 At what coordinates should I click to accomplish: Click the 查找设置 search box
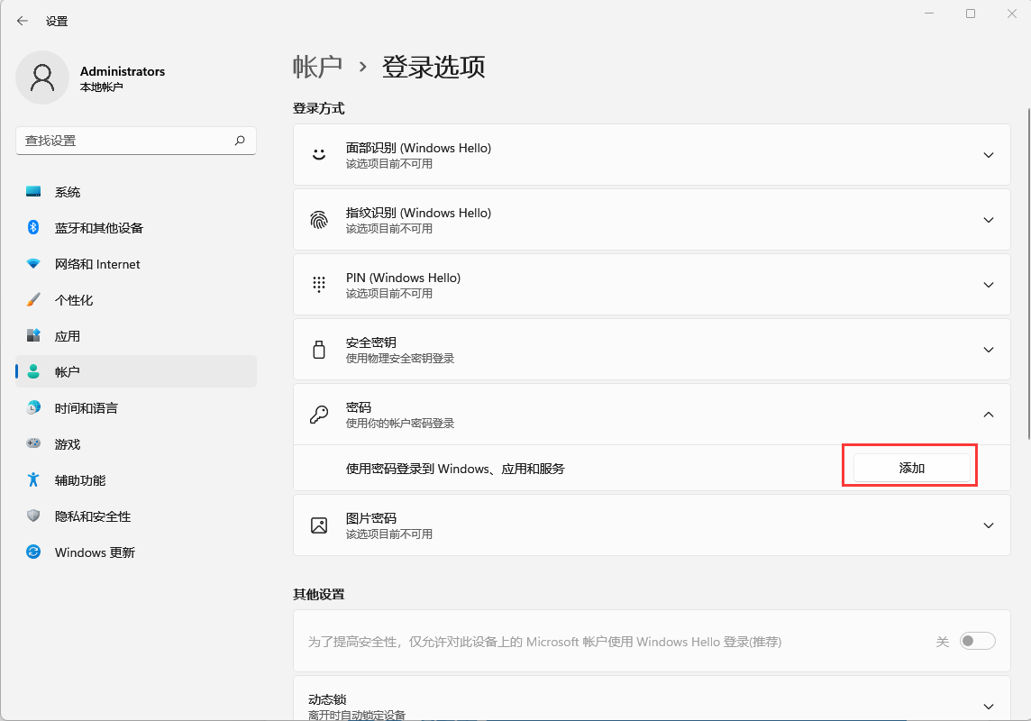[x=135, y=141]
